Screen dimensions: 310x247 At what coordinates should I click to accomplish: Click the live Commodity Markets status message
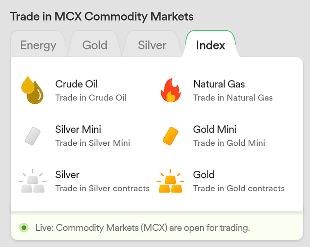[142, 228]
